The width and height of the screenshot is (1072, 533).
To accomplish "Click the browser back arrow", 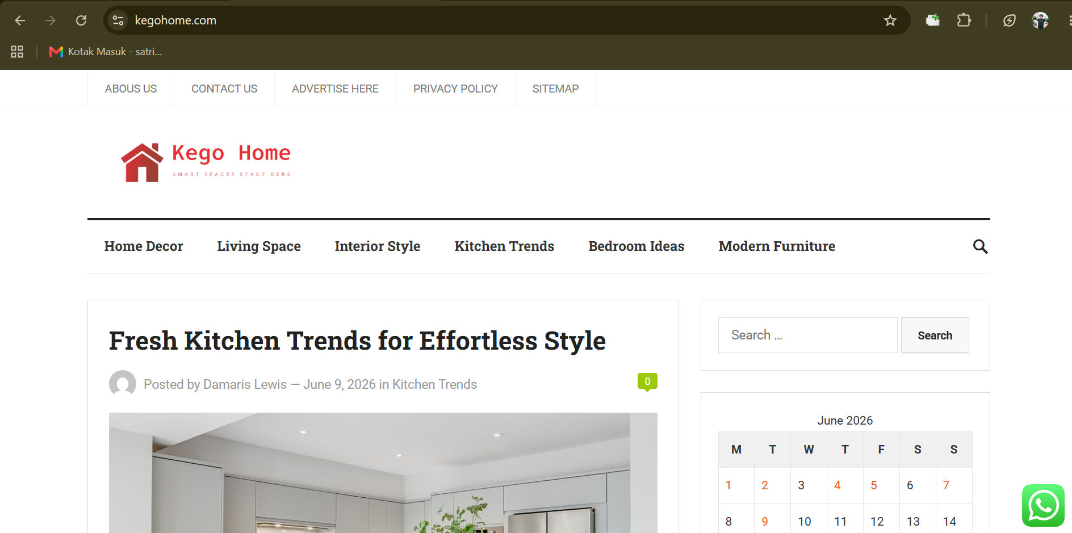I will [x=20, y=20].
